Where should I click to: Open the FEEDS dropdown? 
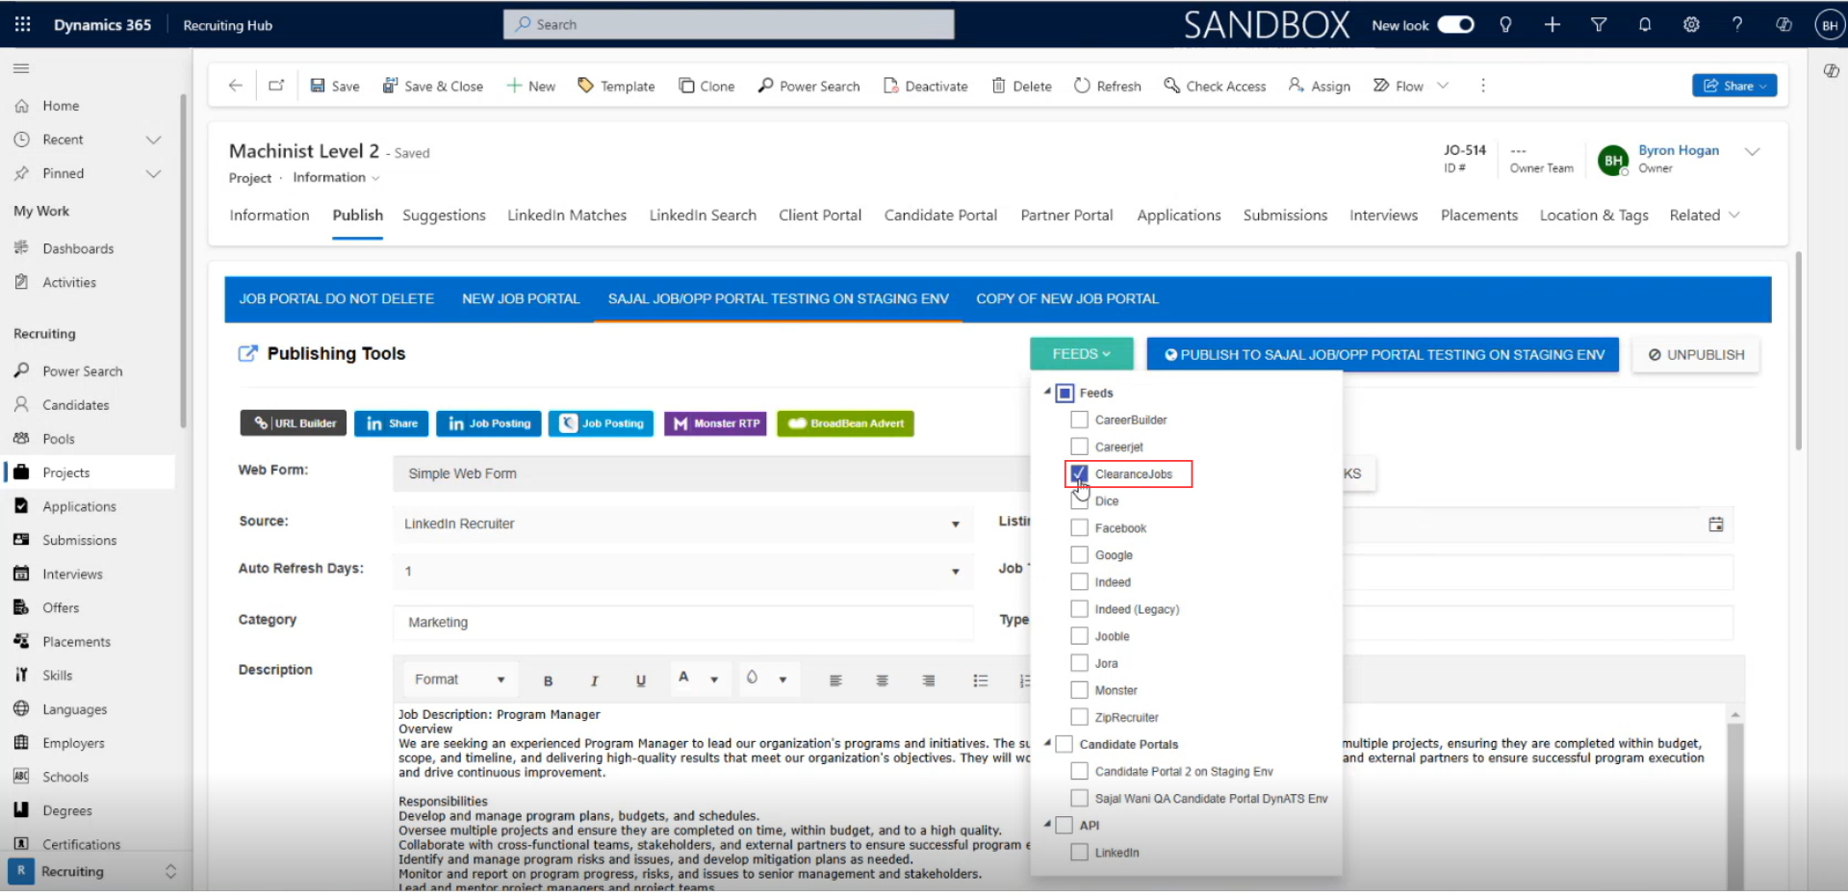pyautogui.click(x=1081, y=354)
